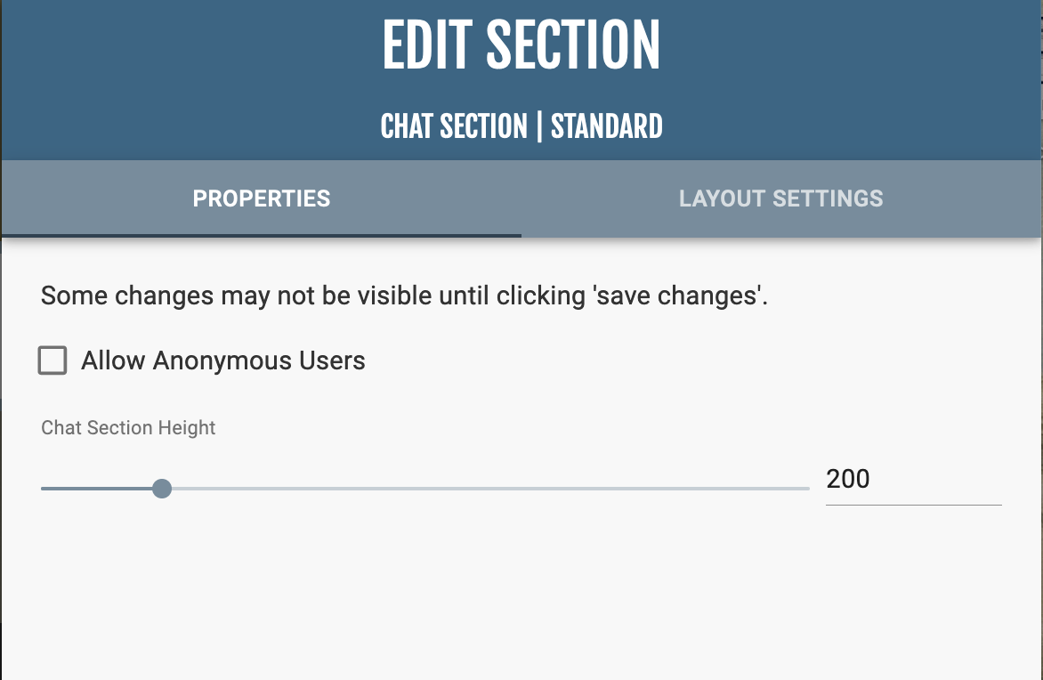
Task: Click the far right end of height slider
Action: [x=807, y=489]
